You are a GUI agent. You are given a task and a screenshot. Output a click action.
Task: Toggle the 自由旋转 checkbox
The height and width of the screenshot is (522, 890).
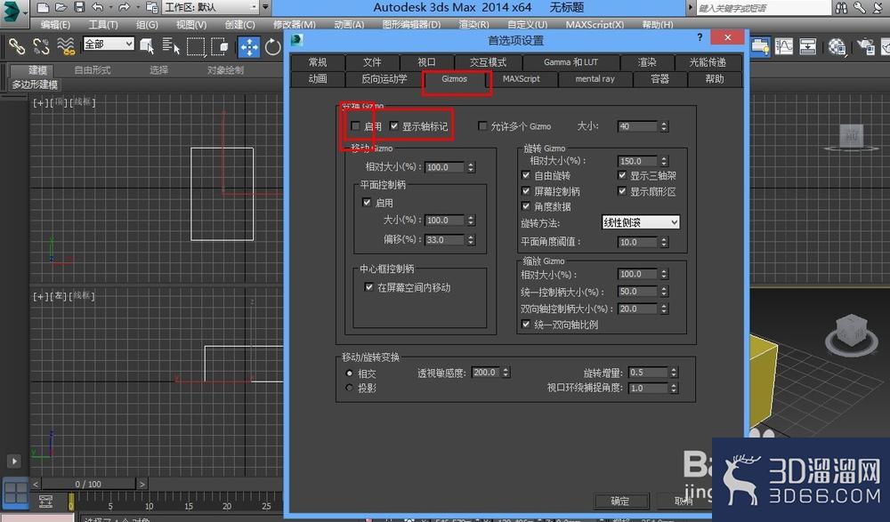(x=526, y=175)
